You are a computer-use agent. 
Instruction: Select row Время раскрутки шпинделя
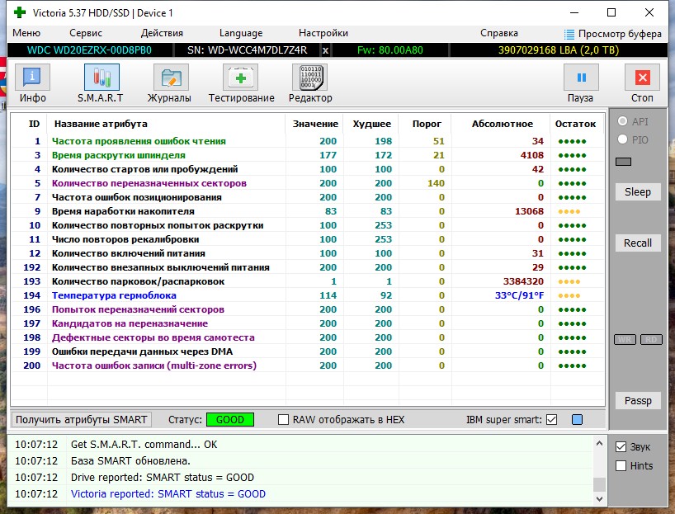(x=307, y=155)
